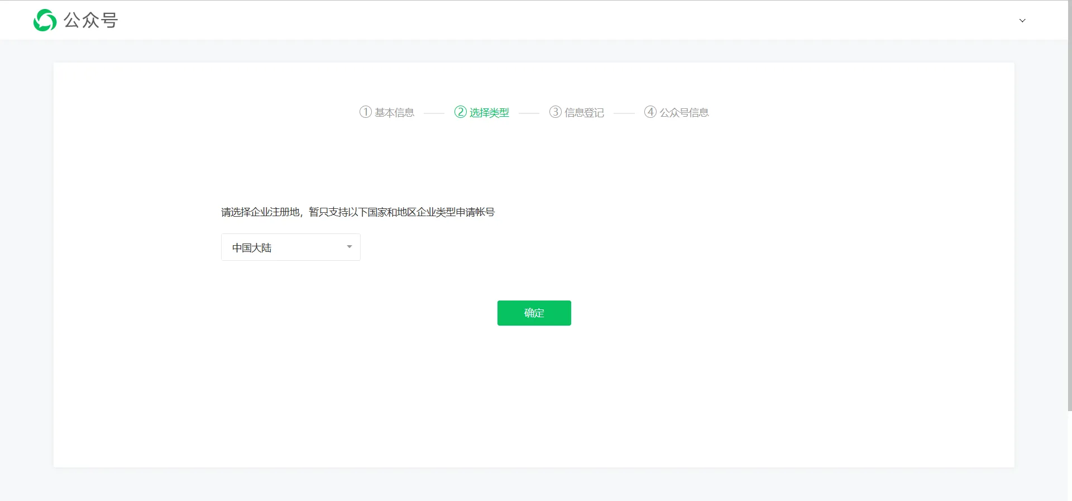
Task: Click the green circled number 2 icon
Action: tap(461, 112)
